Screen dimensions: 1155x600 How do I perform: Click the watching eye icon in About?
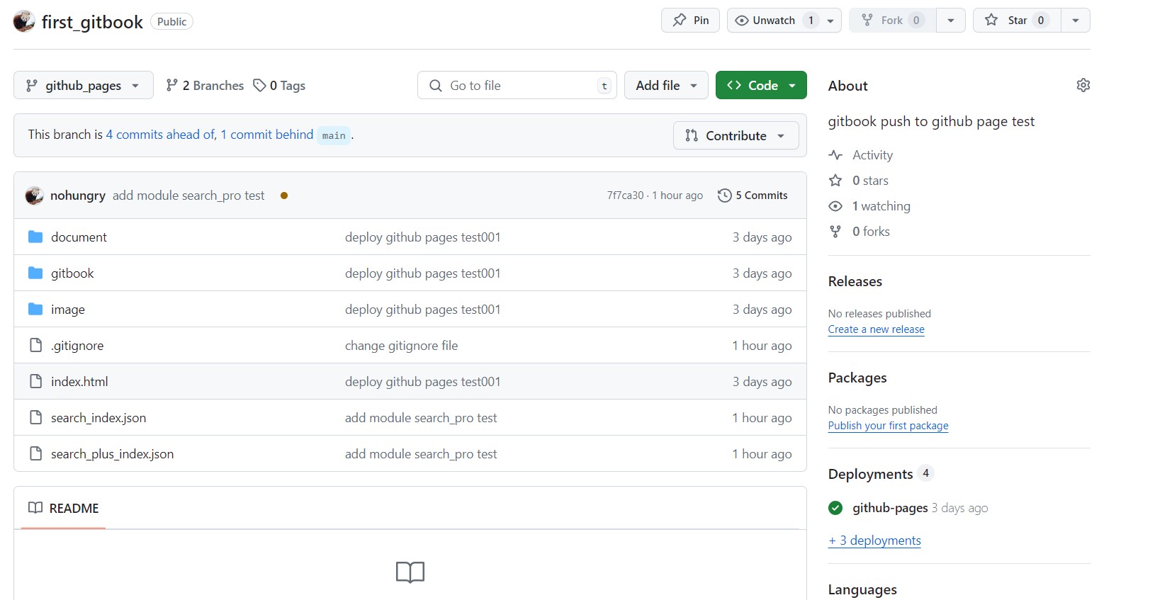tap(835, 206)
